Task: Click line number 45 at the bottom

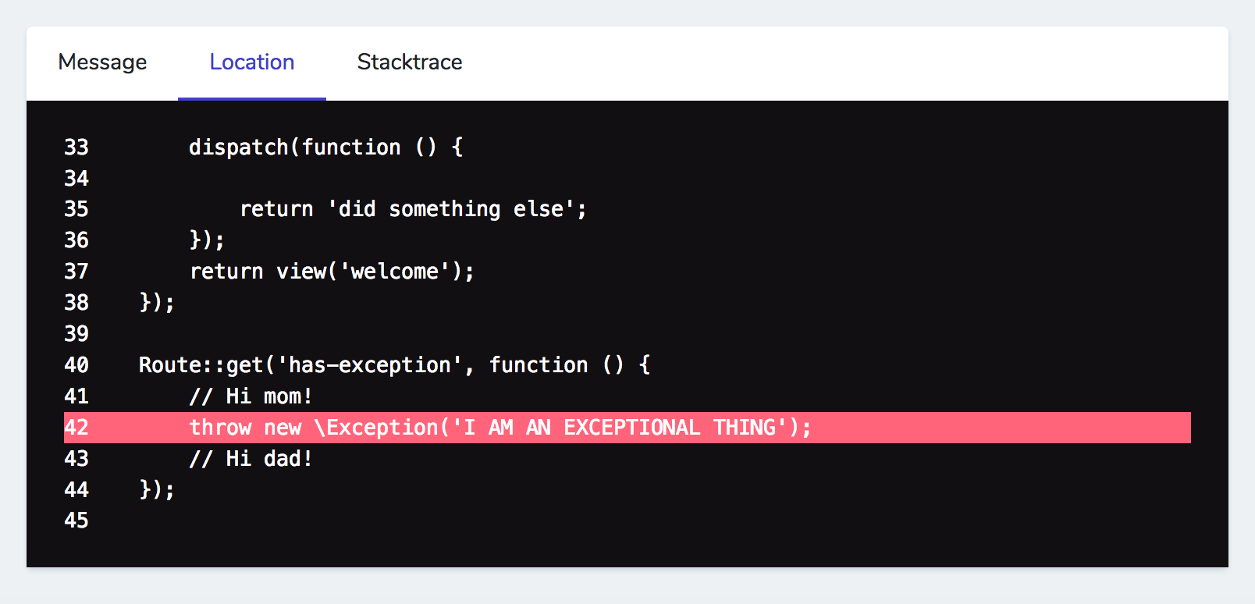Action: coord(76,521)
